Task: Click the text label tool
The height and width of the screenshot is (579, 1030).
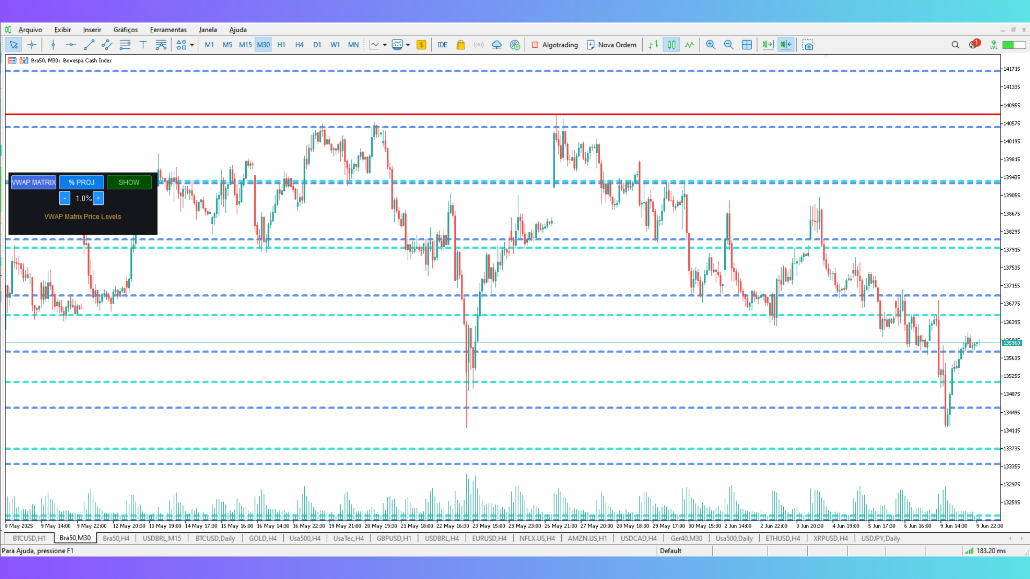Action: point(143,45)
